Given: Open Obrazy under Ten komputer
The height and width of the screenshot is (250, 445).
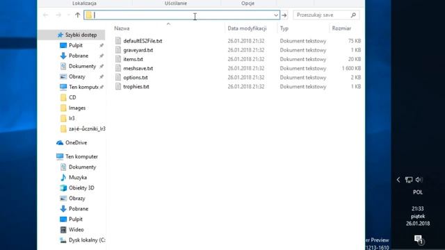Looking at the screenshot, I should (x=77, y=199).
